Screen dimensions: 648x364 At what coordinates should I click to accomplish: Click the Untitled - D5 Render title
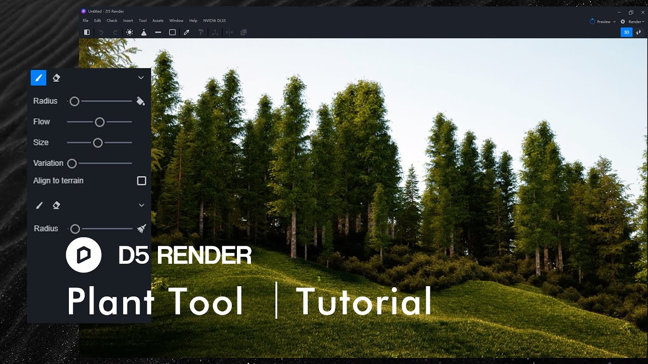pos(106,11)
